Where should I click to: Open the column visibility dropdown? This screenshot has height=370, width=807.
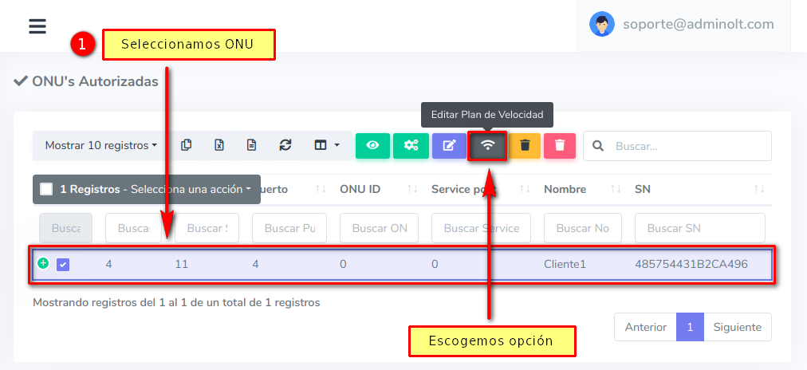point(326,145)
